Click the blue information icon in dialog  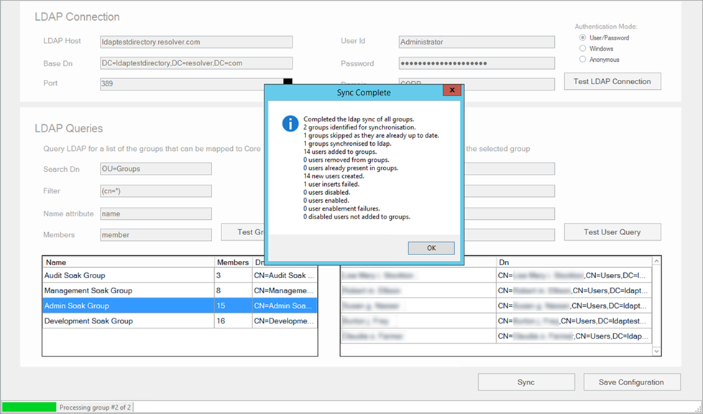pos(290,123)
